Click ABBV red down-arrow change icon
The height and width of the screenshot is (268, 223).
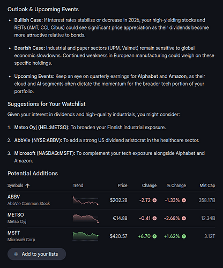click(154, 200)
